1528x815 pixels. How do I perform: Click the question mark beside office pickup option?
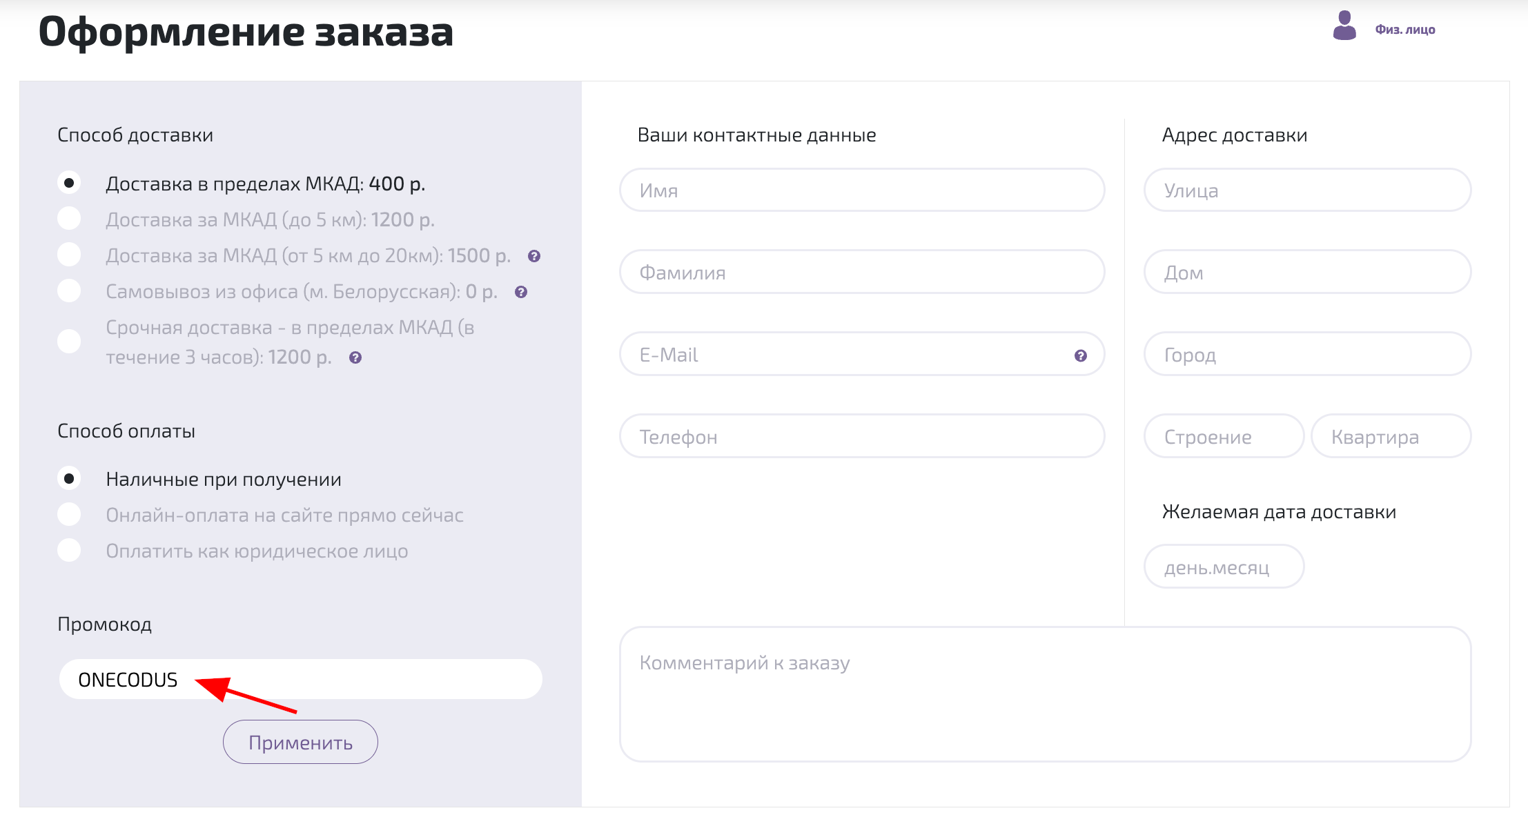click(520, 292)
